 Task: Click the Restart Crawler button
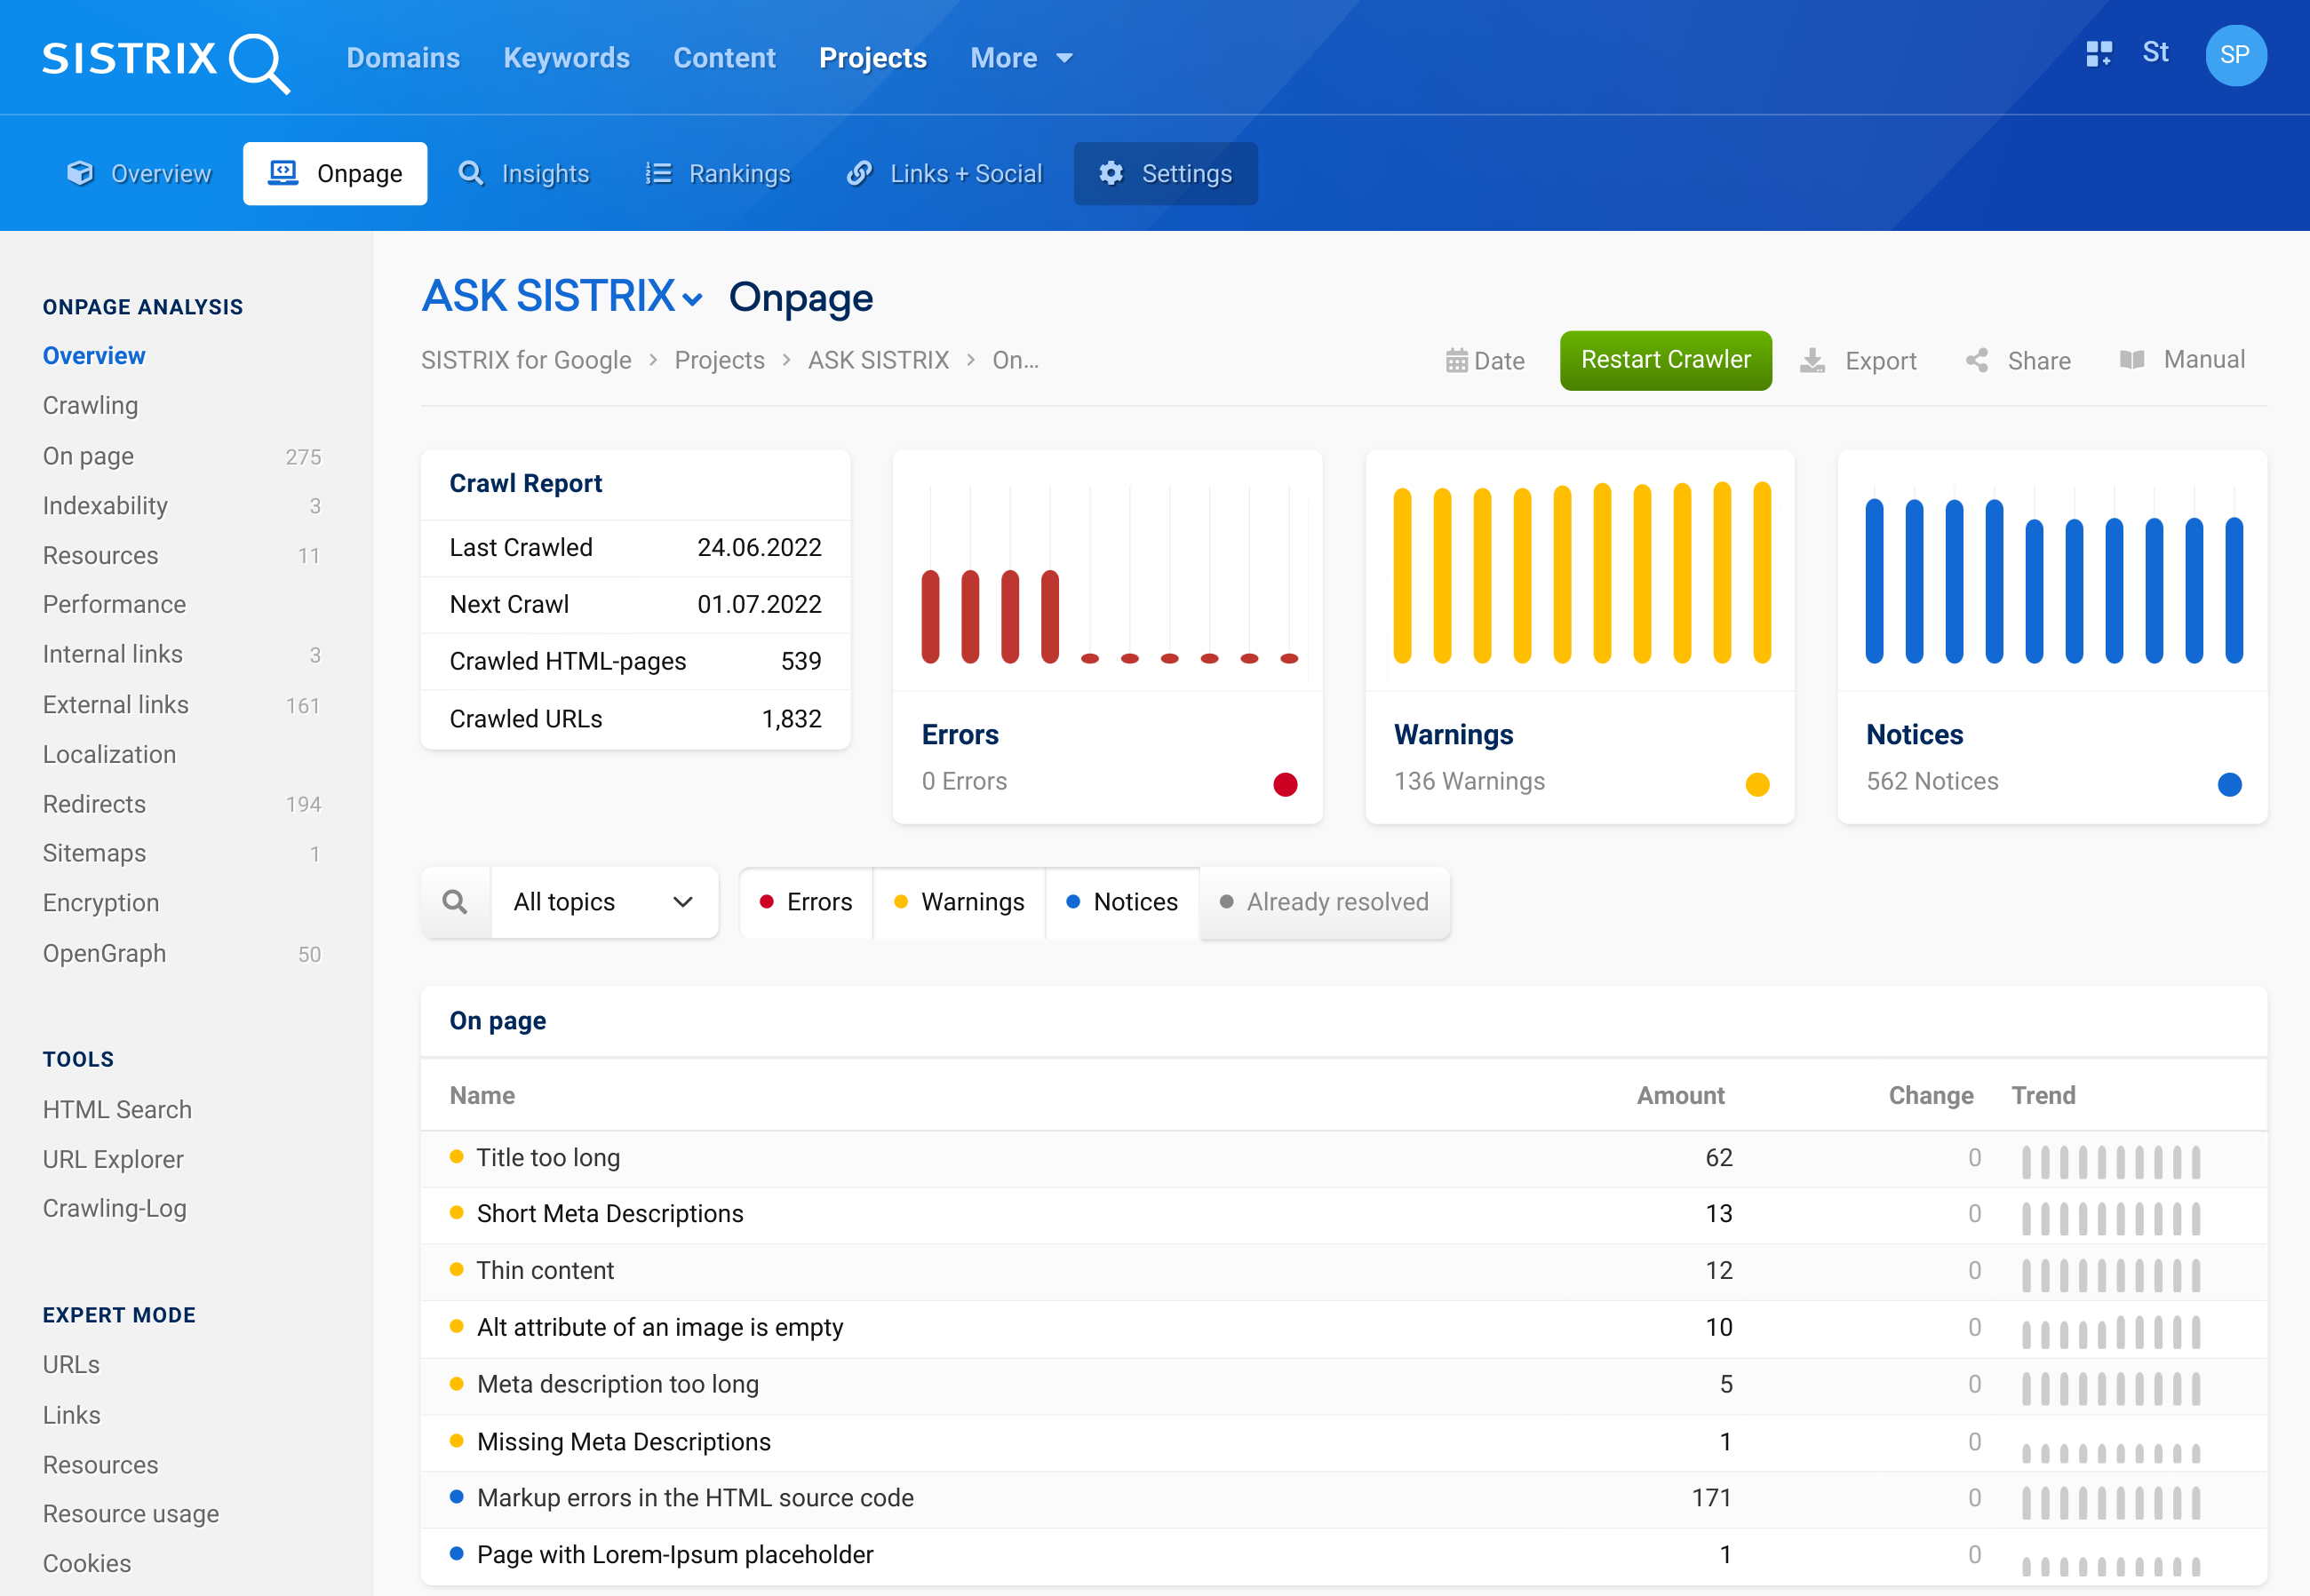click(1666, 361)
